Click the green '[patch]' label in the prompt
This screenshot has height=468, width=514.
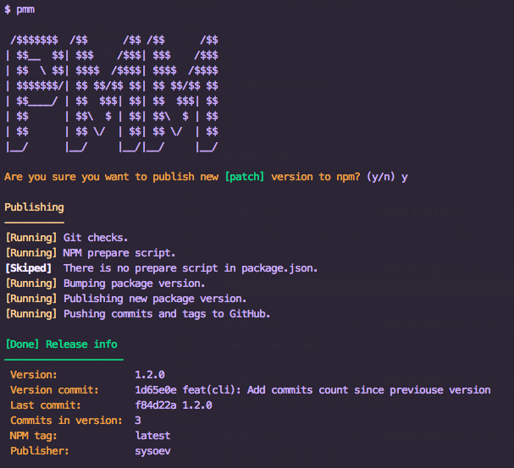(x=245, y=177)
